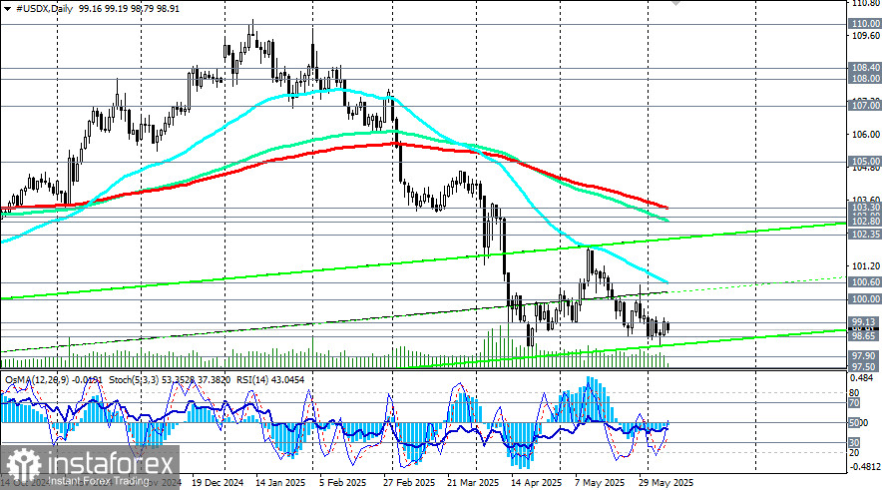The height and width of the screenshot is (490, 882).
Task: Select the 100.60 price level label
Action: tap(865, 282)
